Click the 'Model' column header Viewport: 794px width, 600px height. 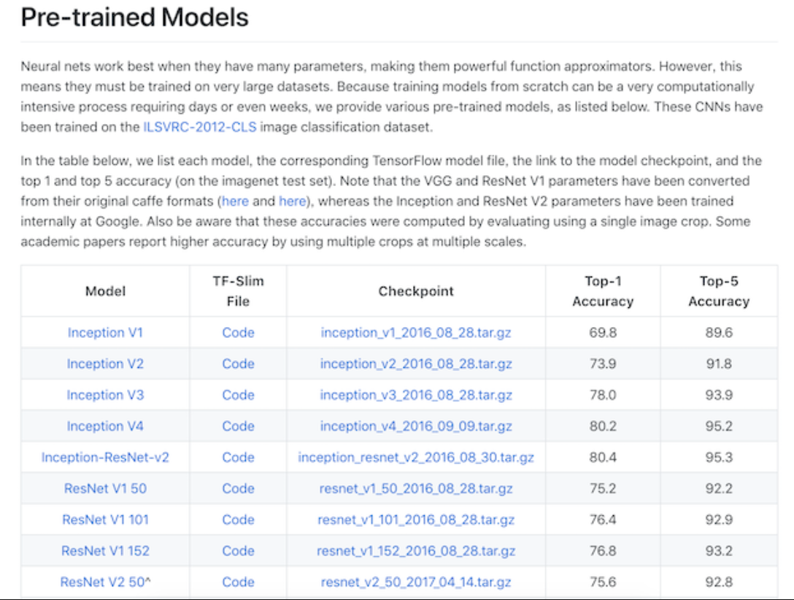coord(105,291)
